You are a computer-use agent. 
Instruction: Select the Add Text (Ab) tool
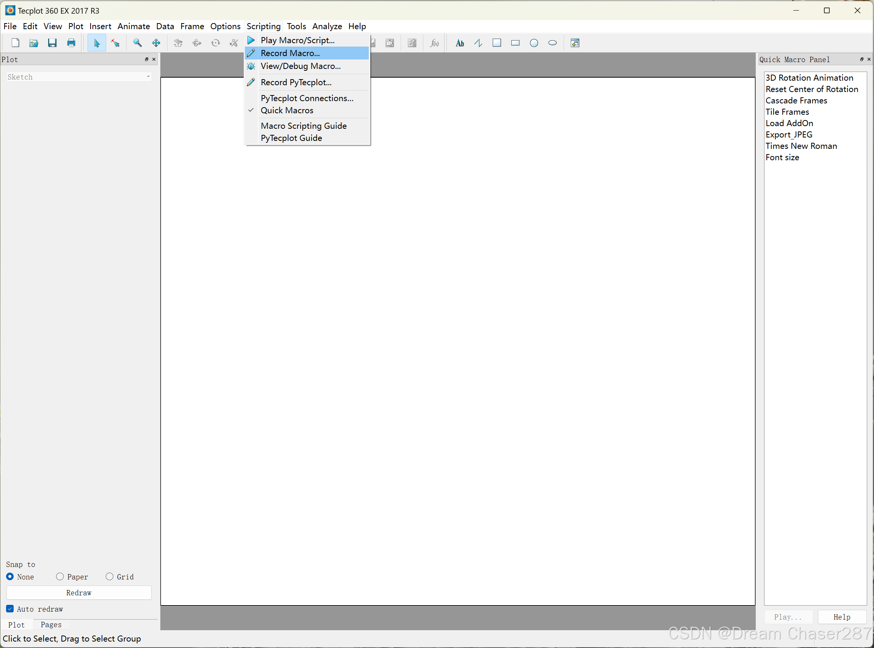point(460,43)
